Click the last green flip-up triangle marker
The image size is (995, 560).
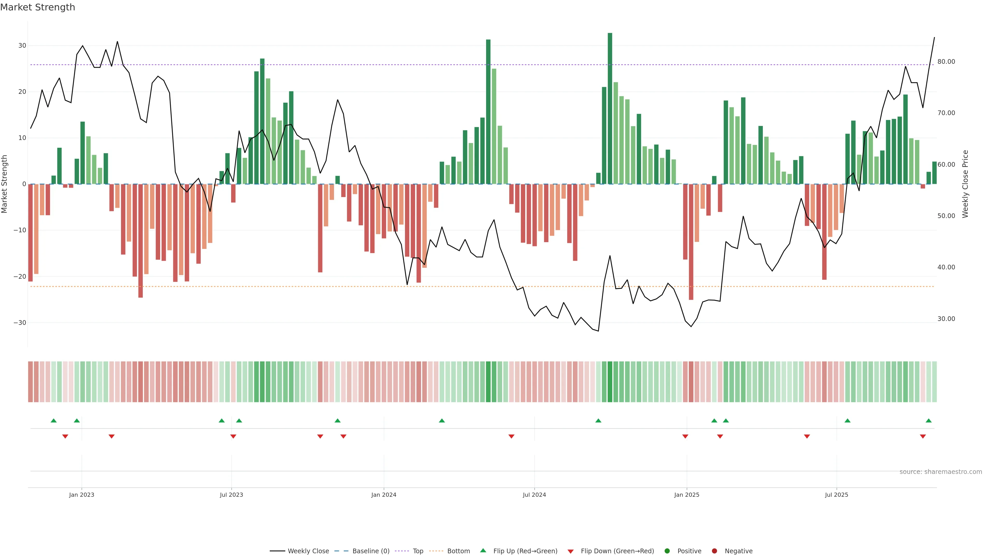point(929,421)
